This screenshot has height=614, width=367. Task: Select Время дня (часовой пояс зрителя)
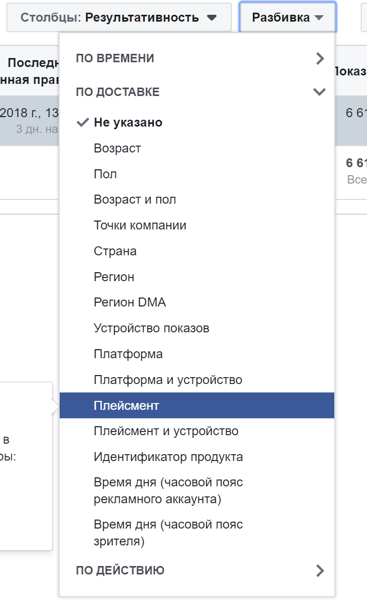click(168, 533)
